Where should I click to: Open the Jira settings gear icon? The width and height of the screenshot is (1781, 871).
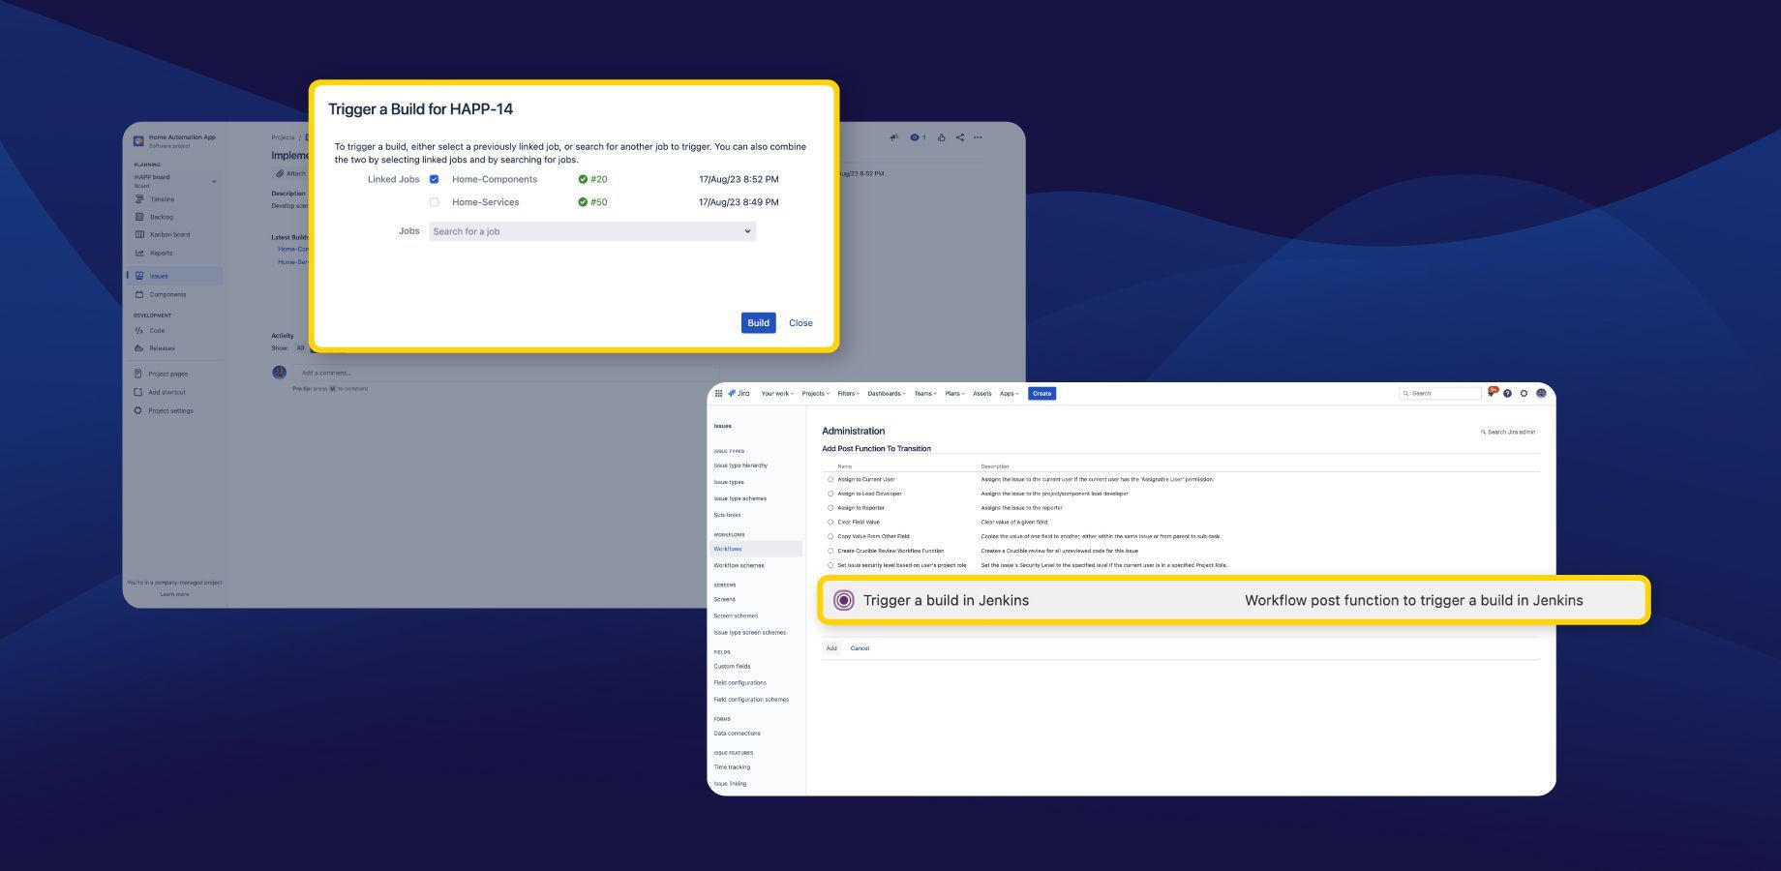point(1524,393)
